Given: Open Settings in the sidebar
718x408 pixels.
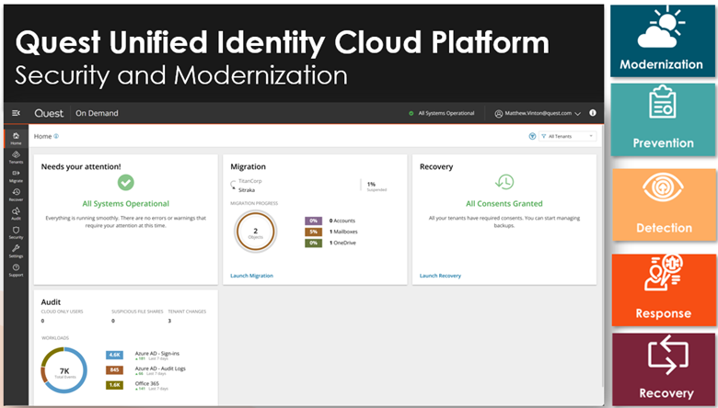Looking at the screenshot, I should point(16,251).
